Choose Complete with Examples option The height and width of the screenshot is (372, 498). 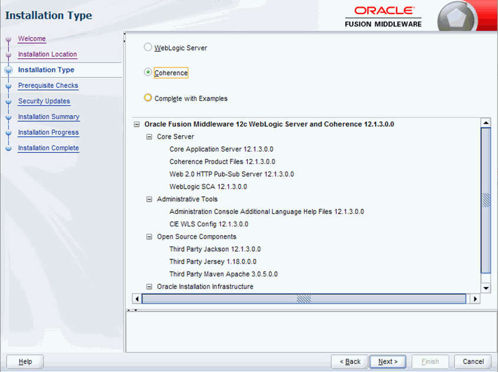point(148,98)
